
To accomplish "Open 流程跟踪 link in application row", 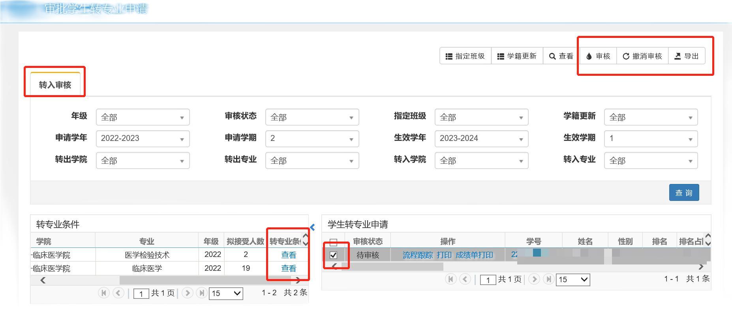I will point(417,255).
